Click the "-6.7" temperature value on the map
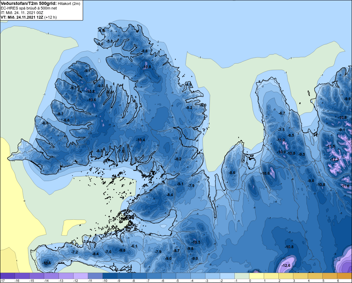 [x=282, y=113]
